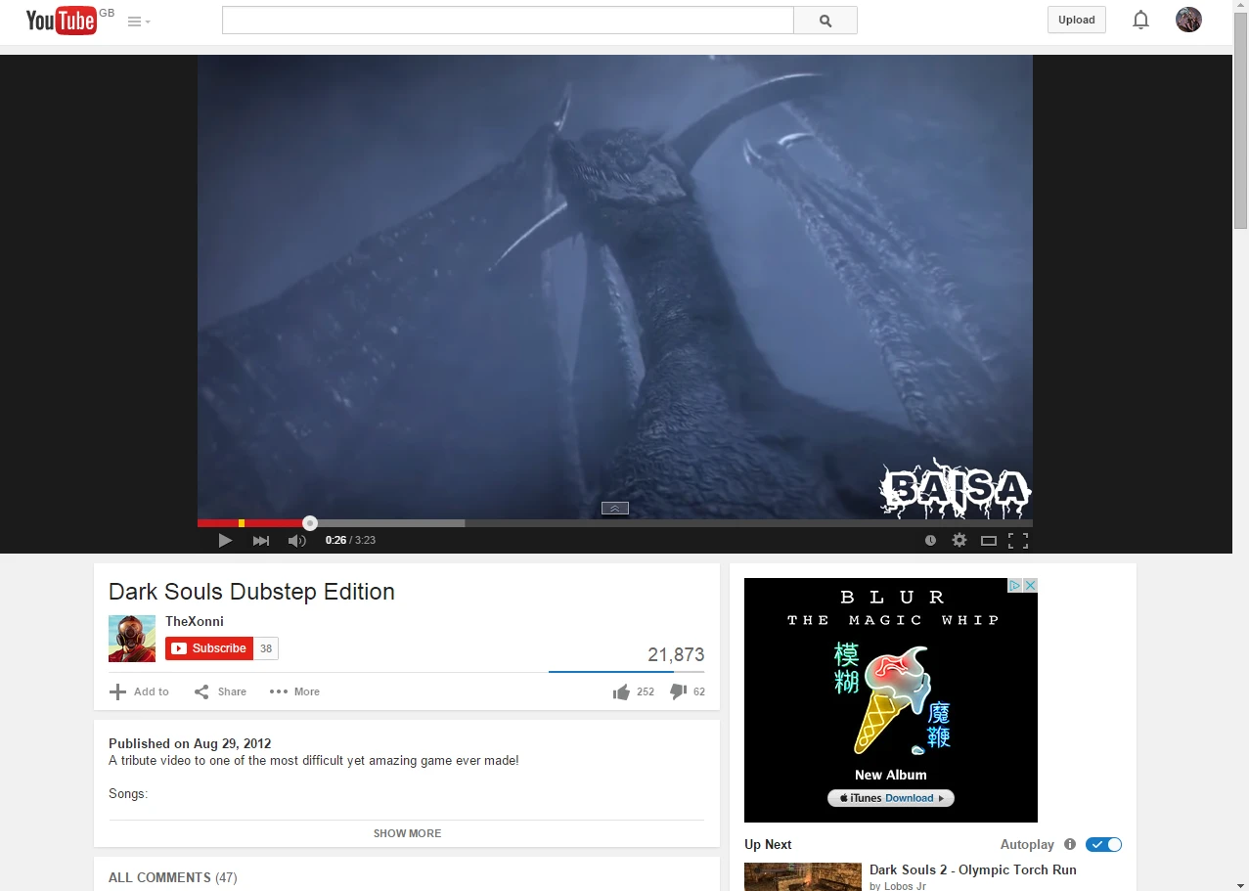Focus the YouTube search field

tap(508, 20)
